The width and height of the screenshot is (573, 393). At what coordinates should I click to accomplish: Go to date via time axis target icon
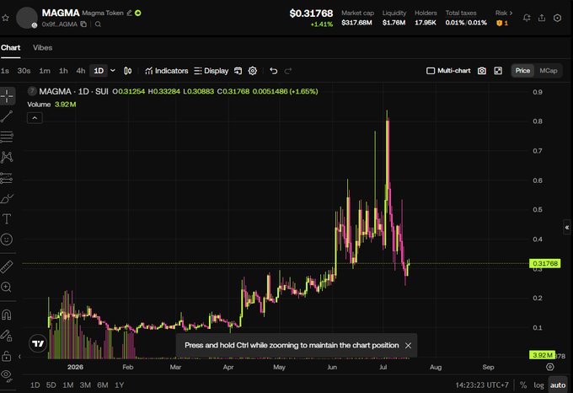point(550,367)
